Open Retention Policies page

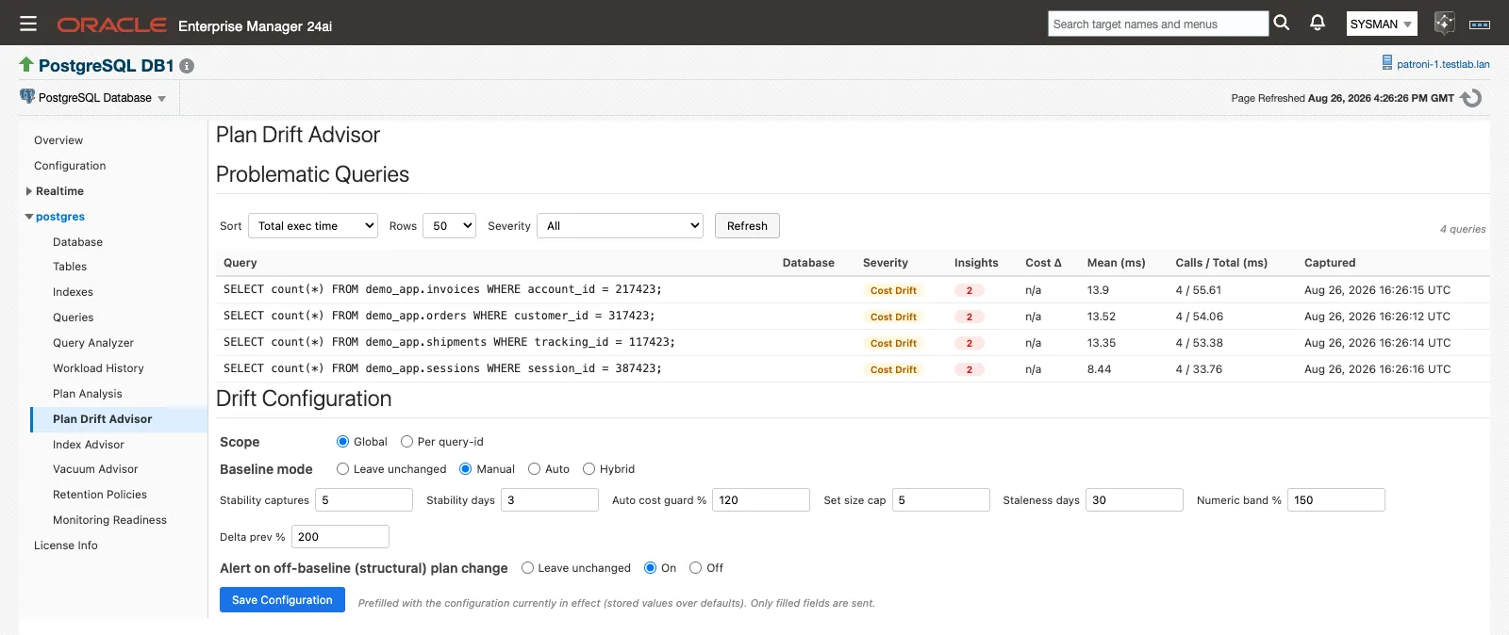point(100,495)
